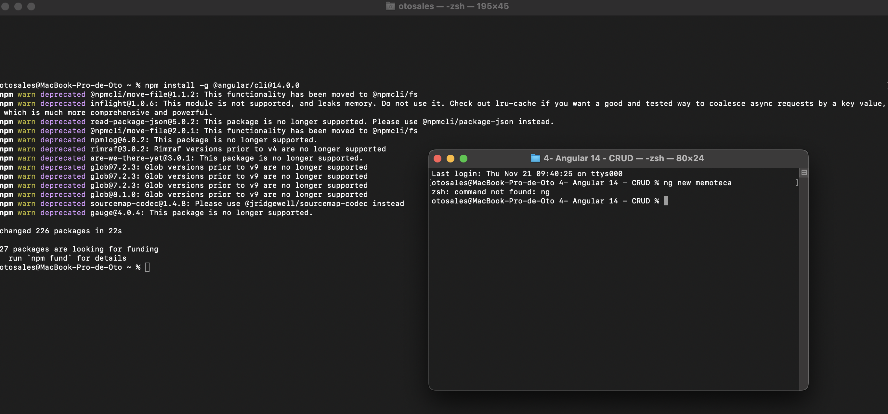
Task: Click the home folder icon in the otosales window title
Action: tap(391, 6)
